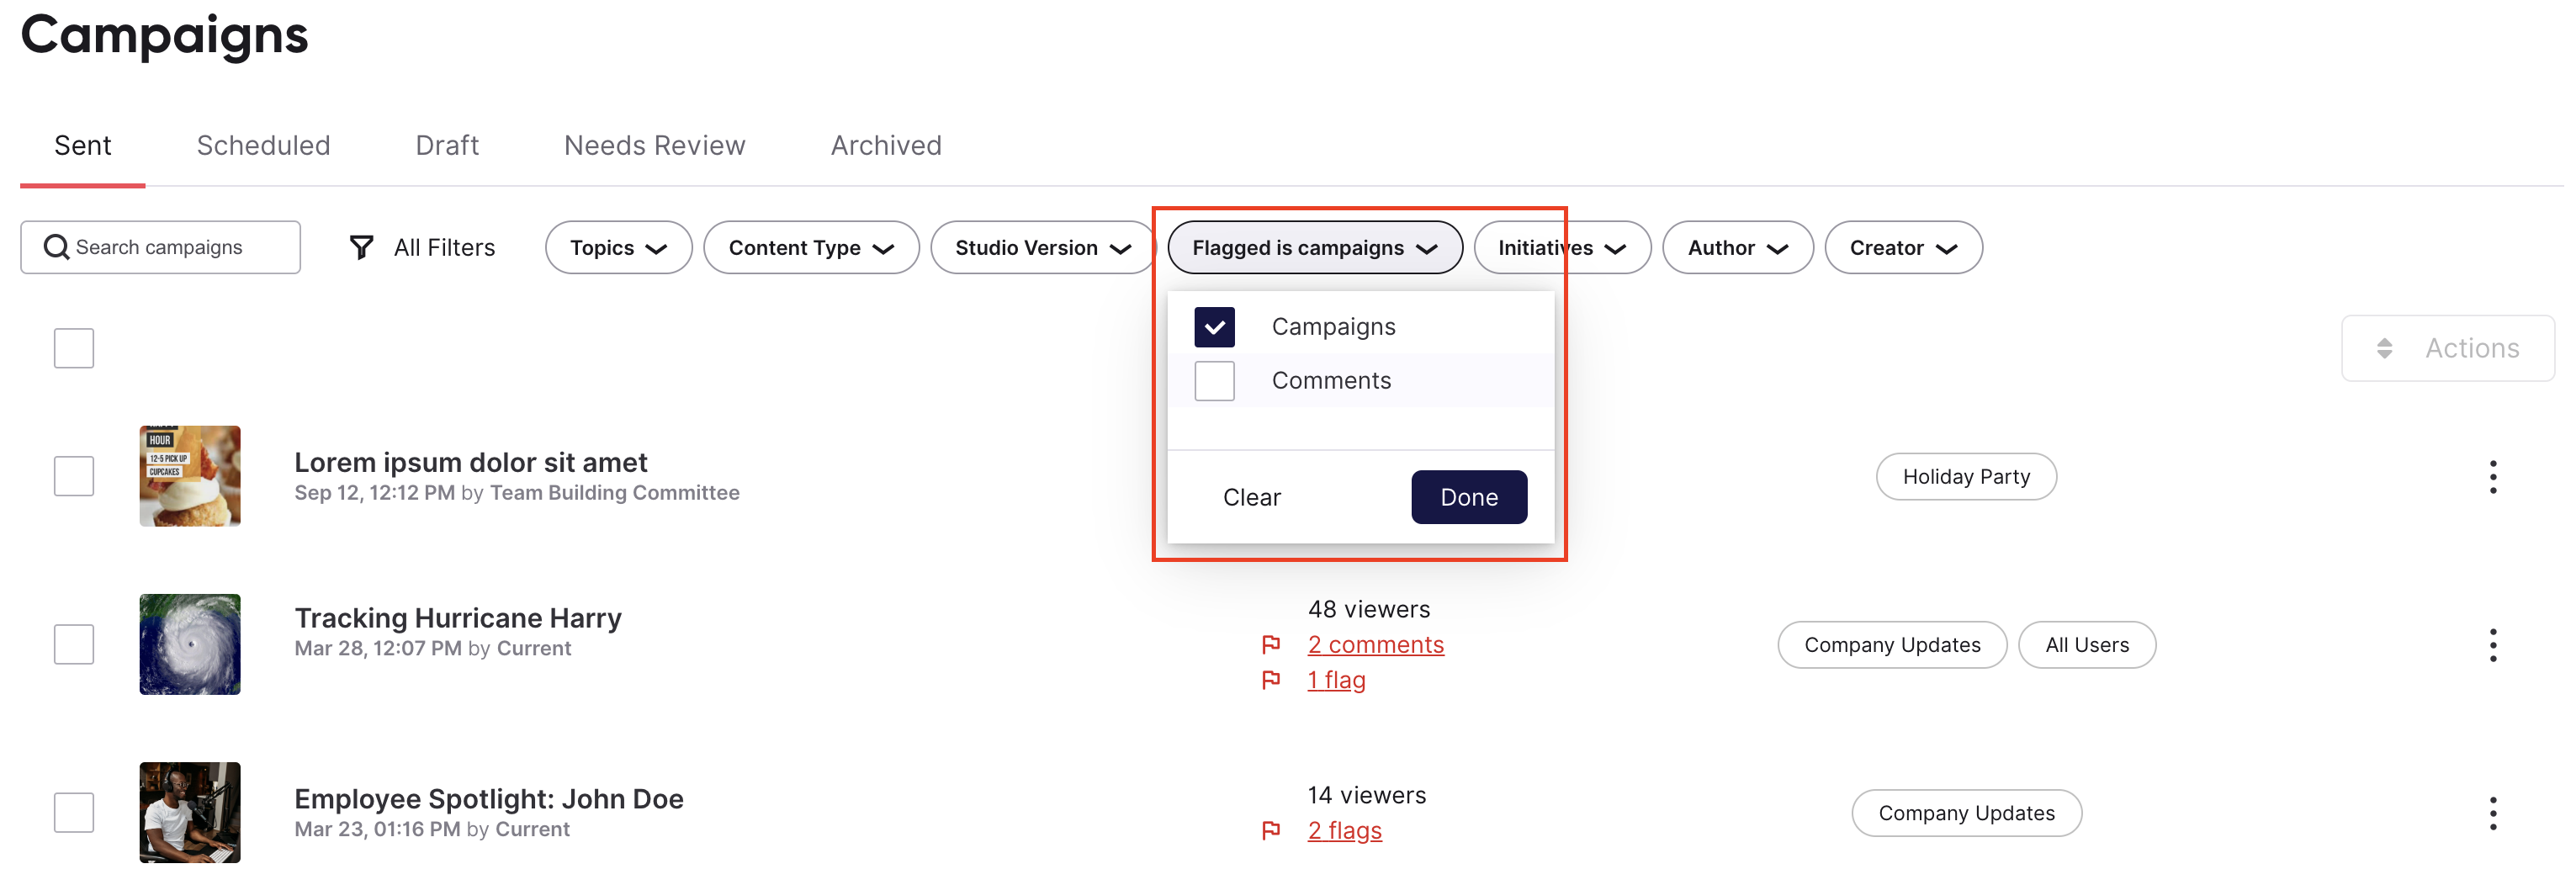Screen dimensions: 2576x885
Task: Tick the select-all checkbox above the campaign list
Action: click(x=74, y=348)
